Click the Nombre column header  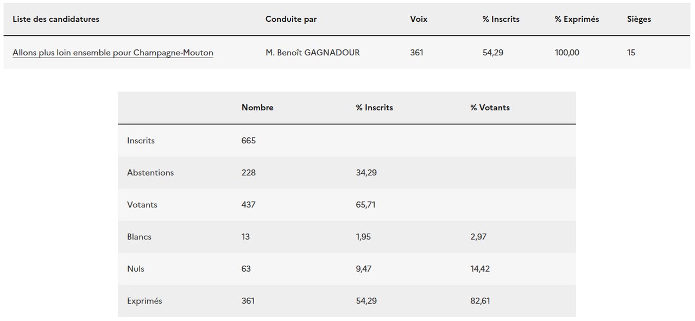point(257,108)
